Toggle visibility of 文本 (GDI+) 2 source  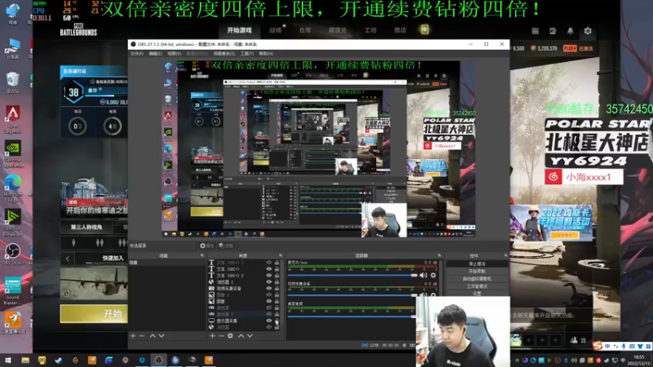click(269, 276)
